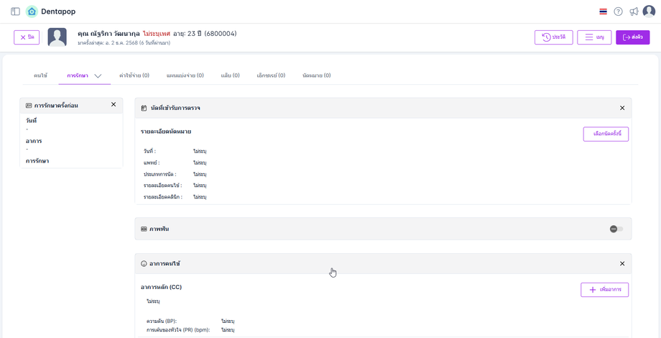Click the patient avatar photo
Viewport: 661px width, 338px height.
[x=57, y=37]
